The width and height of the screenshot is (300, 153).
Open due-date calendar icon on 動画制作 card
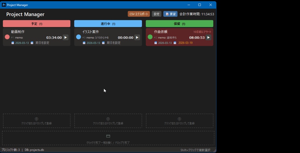point(32,43)
